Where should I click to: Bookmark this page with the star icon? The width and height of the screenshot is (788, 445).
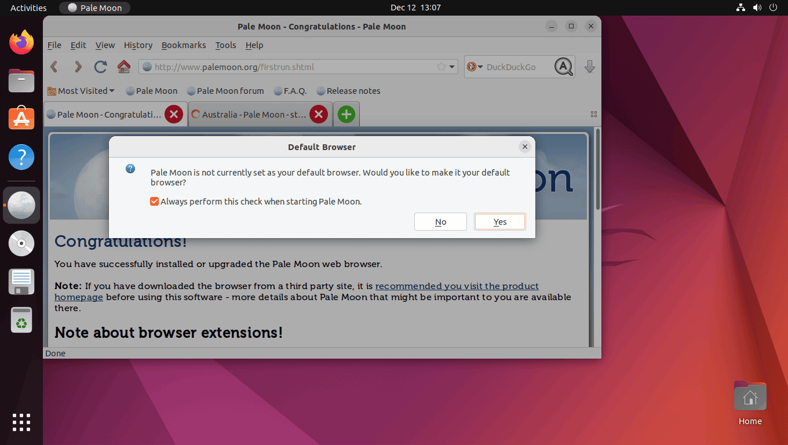click(x=442, y=67)
